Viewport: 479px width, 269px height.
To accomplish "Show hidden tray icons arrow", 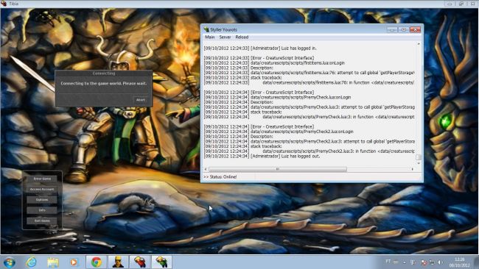I will pos(404,262).
